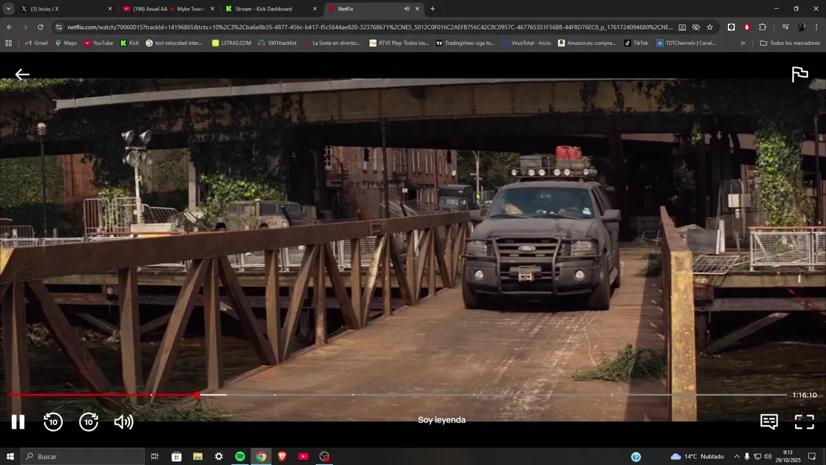Open Brave browser from the taskbar
Viewport: 826px width, 465px height.
[x=282, y=457]
